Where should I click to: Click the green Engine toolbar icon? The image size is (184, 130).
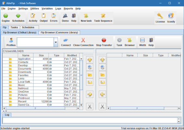[6, 16]
